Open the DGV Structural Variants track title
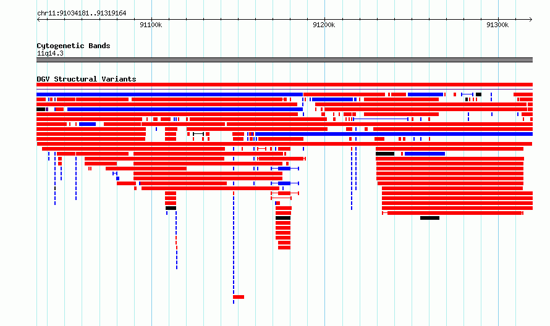The height and width of the screenshot is (326, 550). pyautogui.click(x=87, y=79)
